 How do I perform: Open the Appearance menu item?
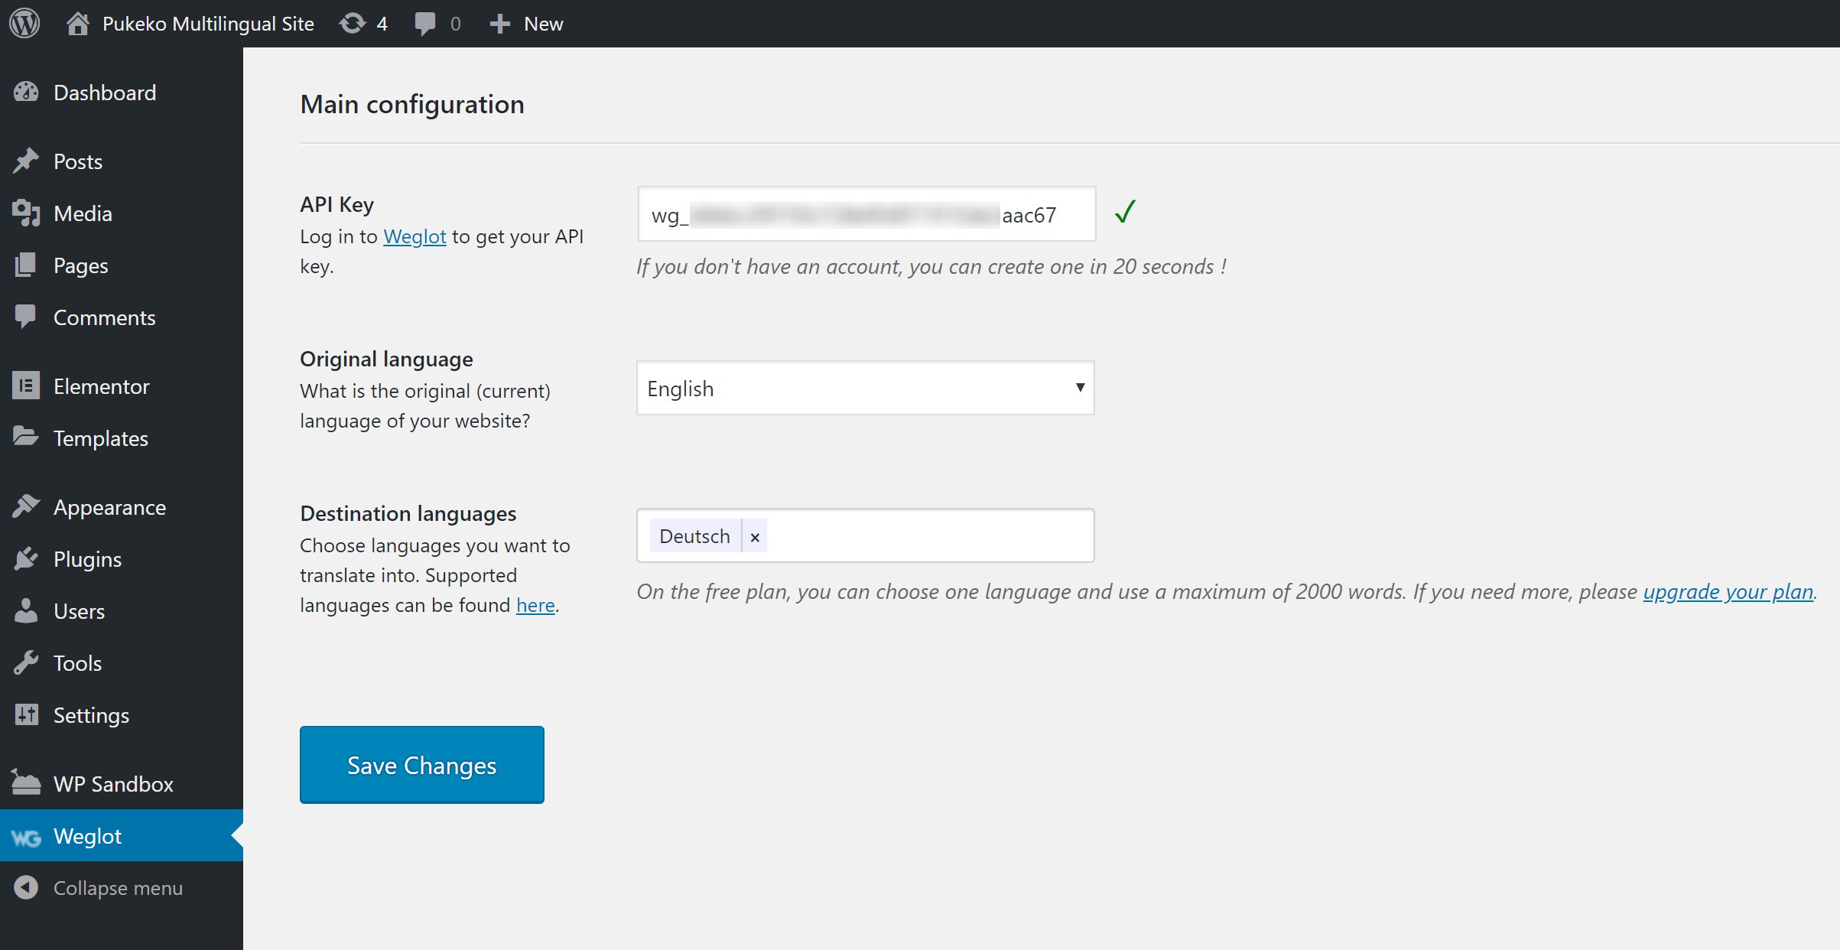tap(122, 507)
